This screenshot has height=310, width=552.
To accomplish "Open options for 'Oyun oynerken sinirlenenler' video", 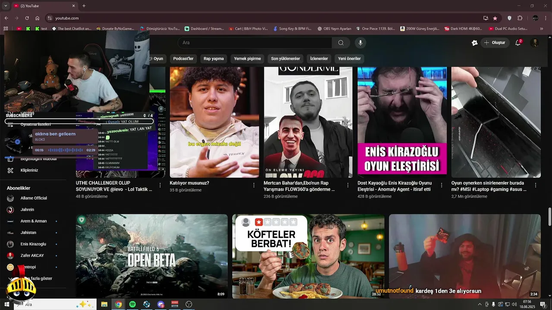I will click(x=536, y=185).
